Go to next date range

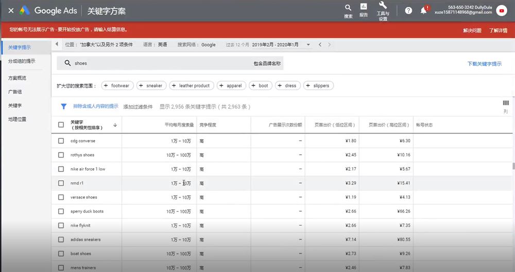(x=330, y=45)
